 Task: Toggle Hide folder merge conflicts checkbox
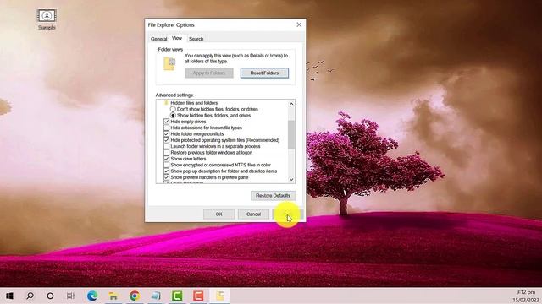click(x=166, y=134)
